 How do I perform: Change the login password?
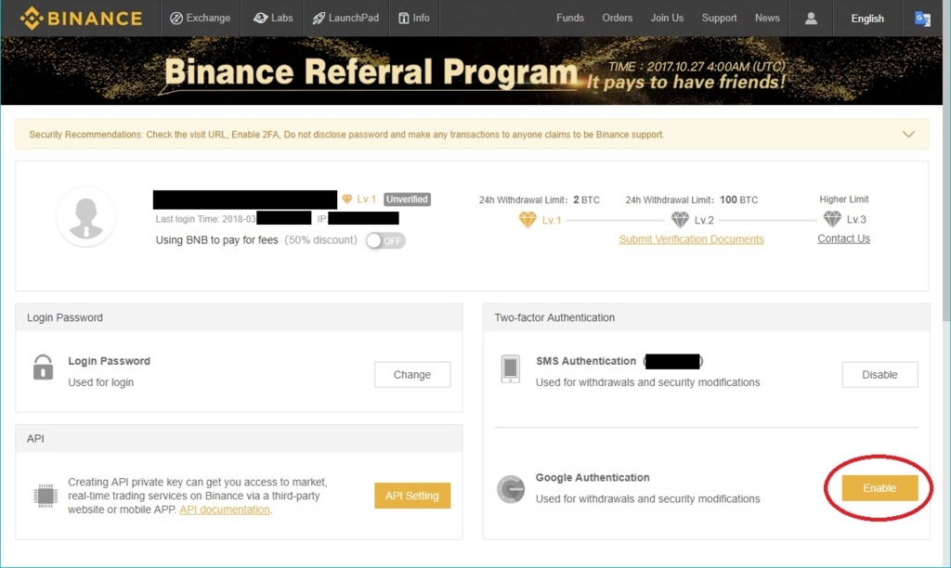point(412,375)
